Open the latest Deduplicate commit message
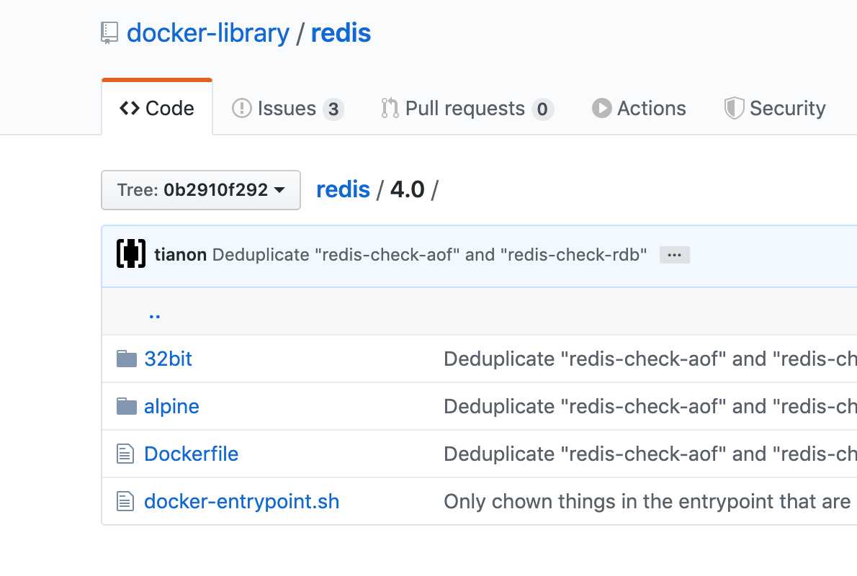 tap(430, 255)
